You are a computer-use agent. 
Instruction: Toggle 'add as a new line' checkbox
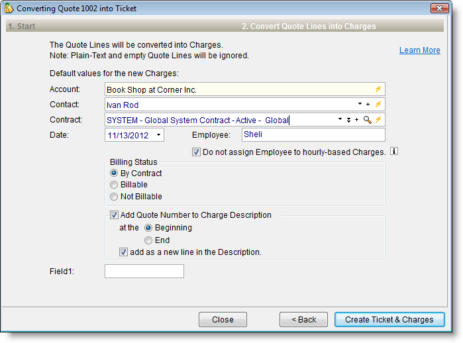pos(123,252)
